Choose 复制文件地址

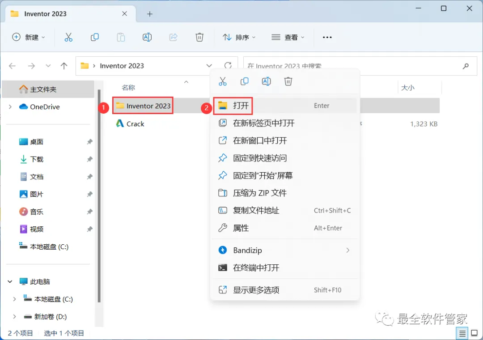284,211
